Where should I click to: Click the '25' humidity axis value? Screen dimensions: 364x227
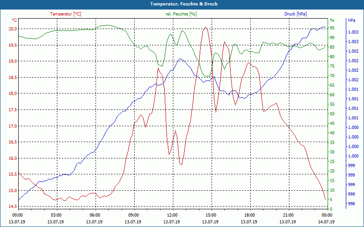click(332, 162)
